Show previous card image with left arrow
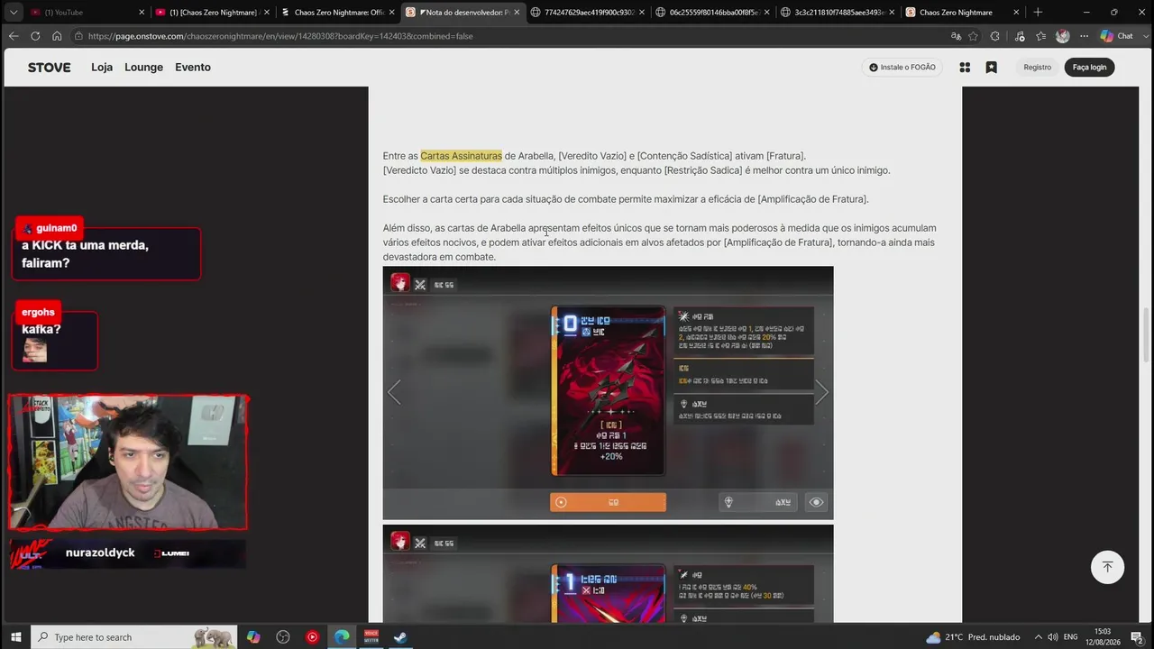Viewport: 1154px width, 649px height. point(394,392)
